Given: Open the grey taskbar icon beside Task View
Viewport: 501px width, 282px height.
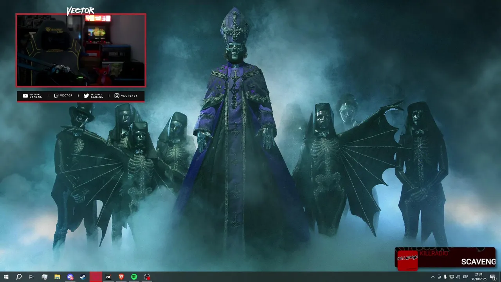Looking at the screenshot, I should 44,277.
